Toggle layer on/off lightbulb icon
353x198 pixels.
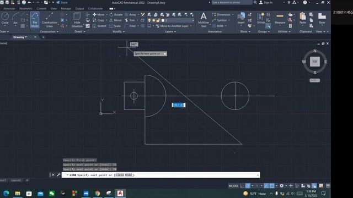(x=149, y=20)
